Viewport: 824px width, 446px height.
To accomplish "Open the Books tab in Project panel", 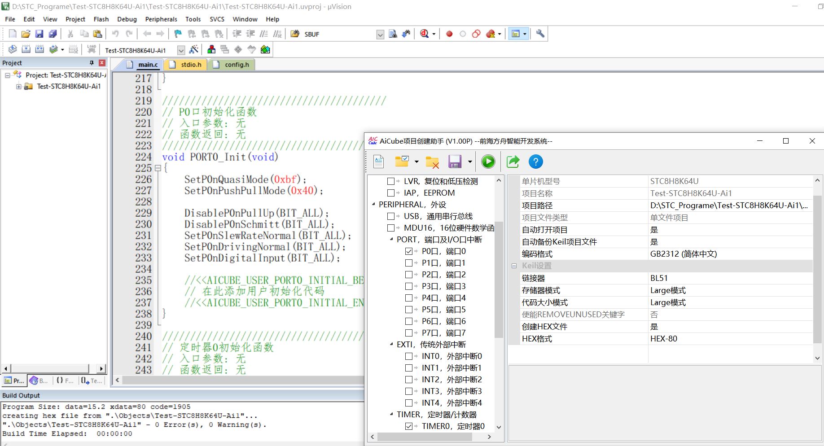I will (39, 380).
